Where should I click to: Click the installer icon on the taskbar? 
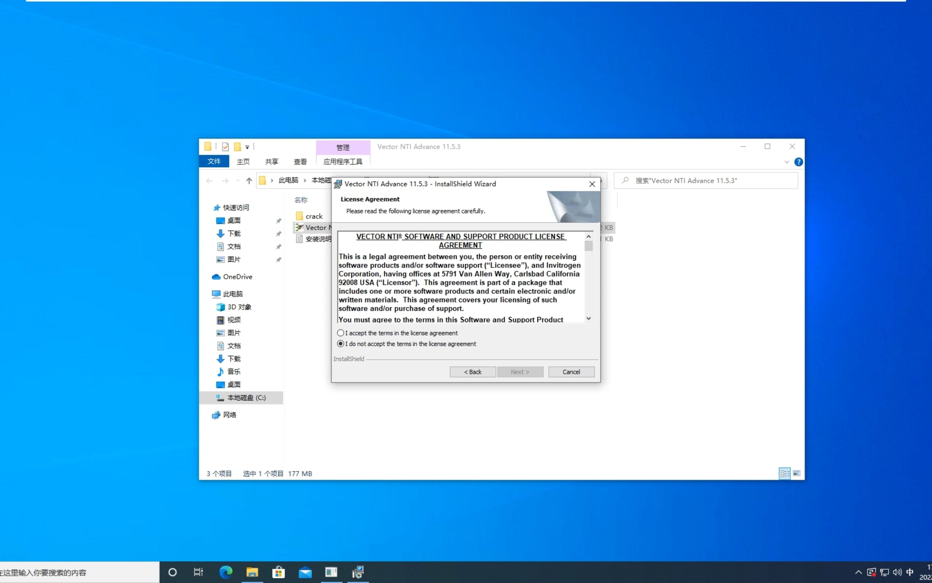358,572
